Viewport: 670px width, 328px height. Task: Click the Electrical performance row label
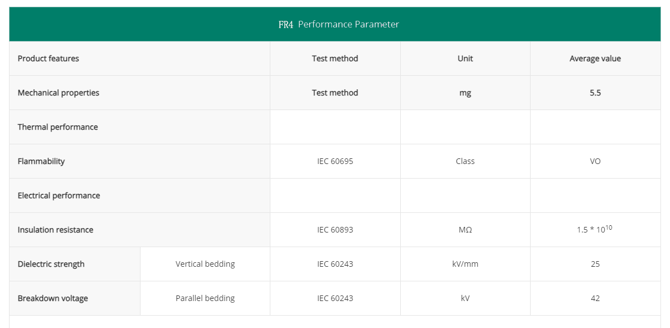coord(59,195)
